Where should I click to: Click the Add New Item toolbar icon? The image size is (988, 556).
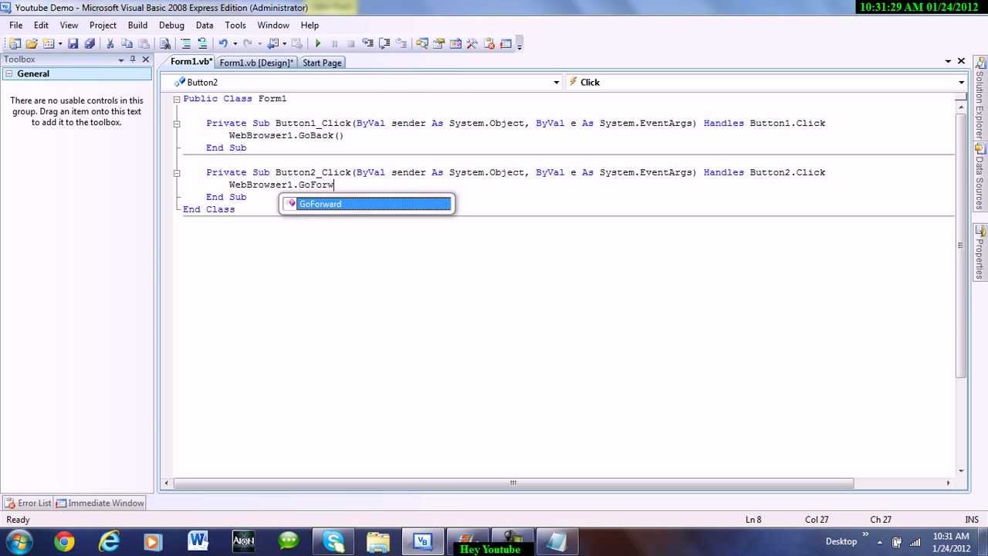[49, 44]
